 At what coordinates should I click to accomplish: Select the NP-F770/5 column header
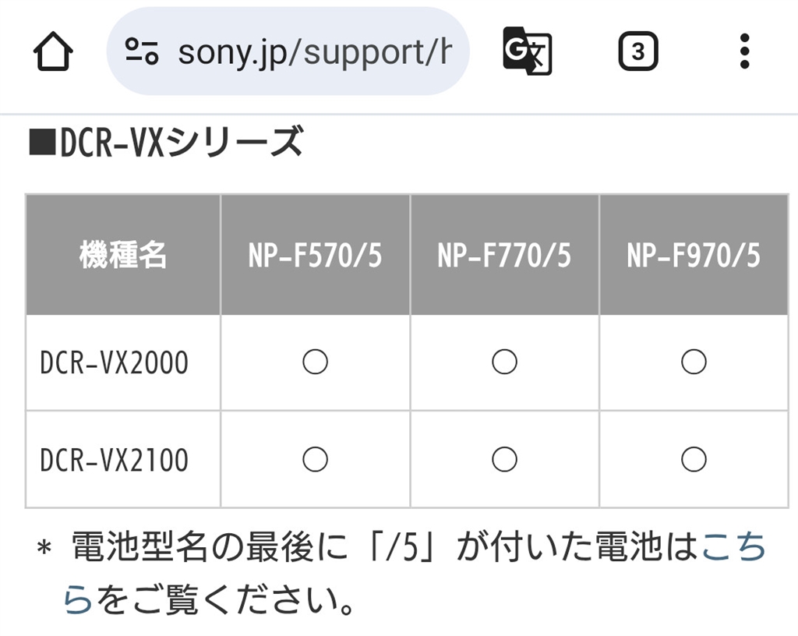pyautogui.click(x=504, y=254)
